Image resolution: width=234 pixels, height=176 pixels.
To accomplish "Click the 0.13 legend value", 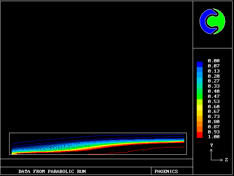I will pos(214,71).
